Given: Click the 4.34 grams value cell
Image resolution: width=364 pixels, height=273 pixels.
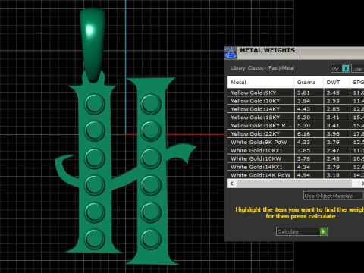Looking at the screenshot, I should tap(309, 167).
